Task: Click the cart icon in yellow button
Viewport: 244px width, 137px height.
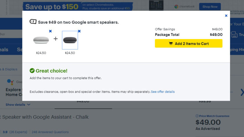Action: [171, 43]
